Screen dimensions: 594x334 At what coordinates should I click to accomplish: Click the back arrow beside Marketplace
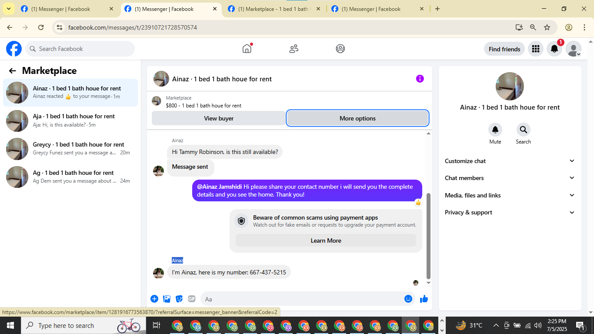pyautogui.click(x=12, y=71)
